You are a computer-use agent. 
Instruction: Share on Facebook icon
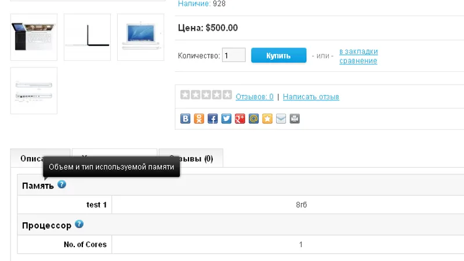(212, 119)
